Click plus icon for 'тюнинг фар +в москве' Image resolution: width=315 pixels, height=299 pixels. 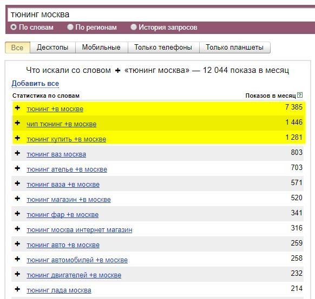17,214
